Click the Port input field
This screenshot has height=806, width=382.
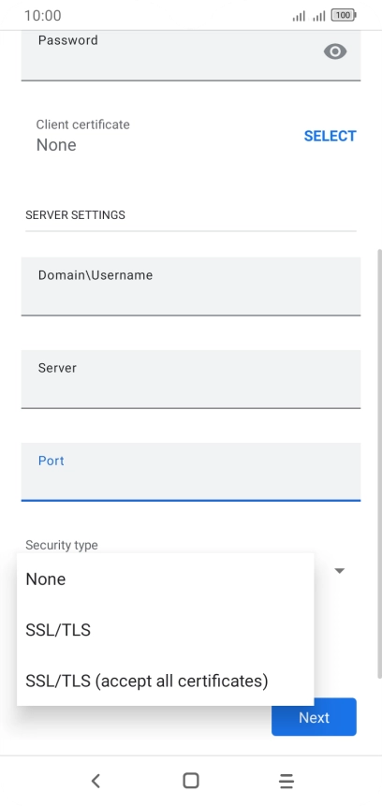[x=191, y=472]
